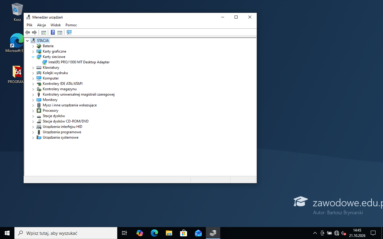Select the Urządzenia programowe row
This screenshot has width=383, height=239.
pyautogui.click(x=62, y=132)
